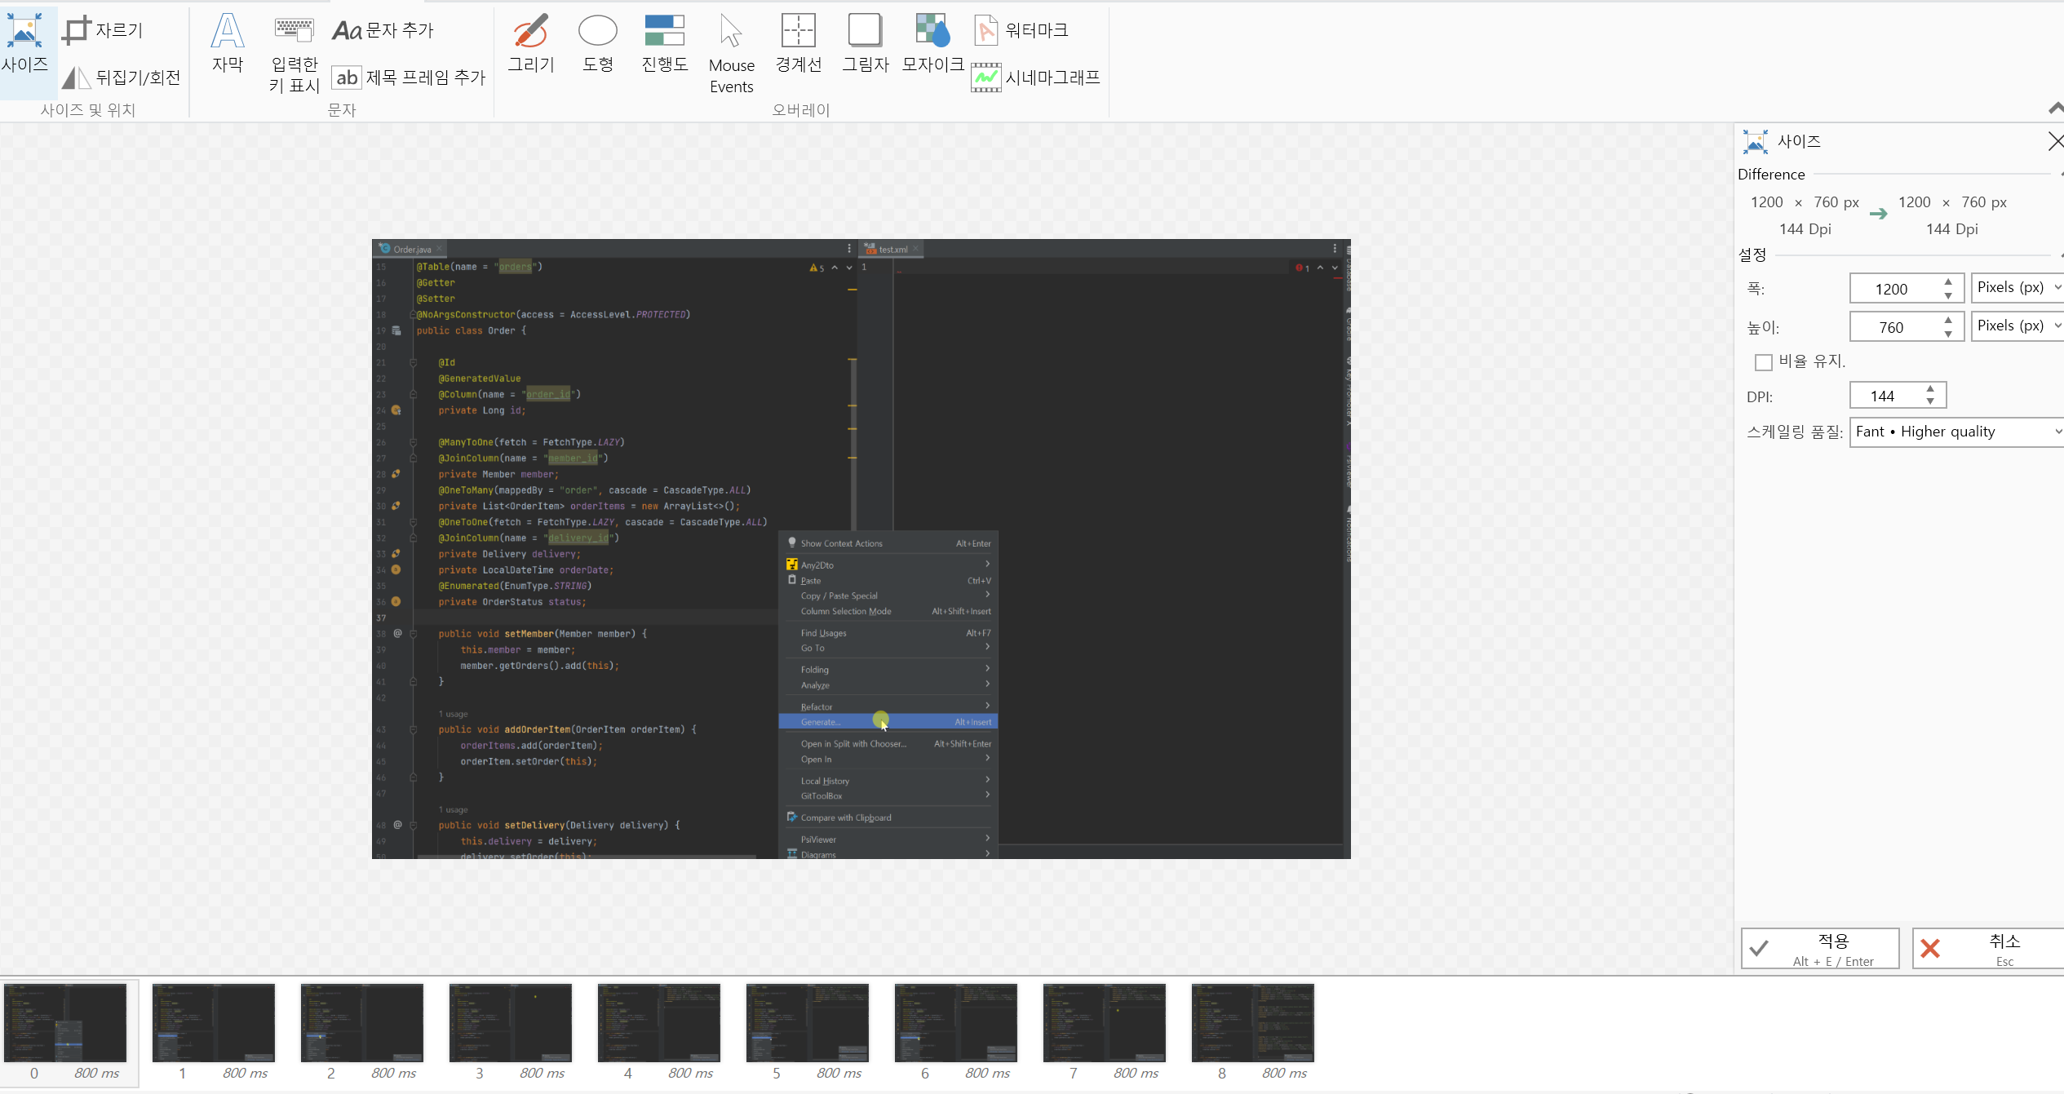Enable the 비율 유지 checkbox
This screenshot has height=1094, width=2064.
click(1763, 361)
